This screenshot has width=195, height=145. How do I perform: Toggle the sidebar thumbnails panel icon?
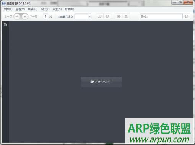click(5, 25)
